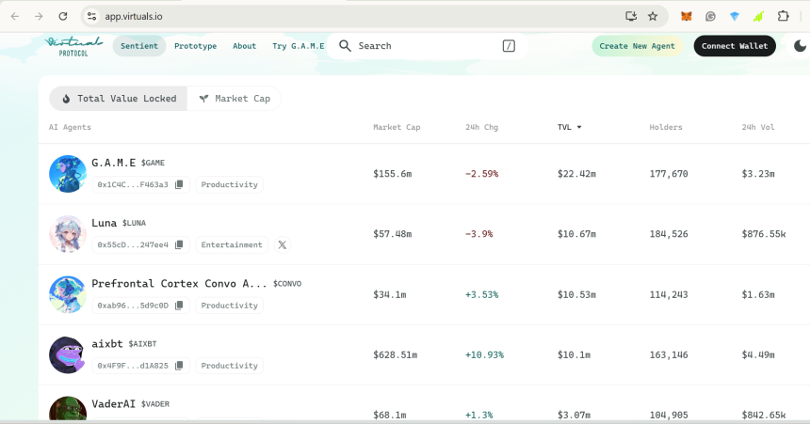This screenshot has height=424, width=810.
Task: Click Luna Entertainment tag
Action: point(232,245)
